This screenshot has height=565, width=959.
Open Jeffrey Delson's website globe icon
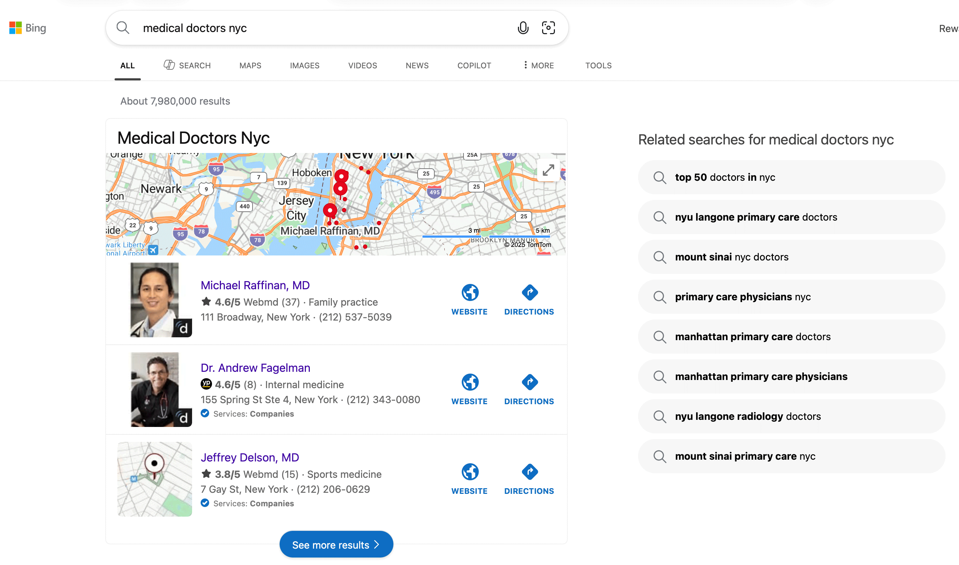coord(469,472)
